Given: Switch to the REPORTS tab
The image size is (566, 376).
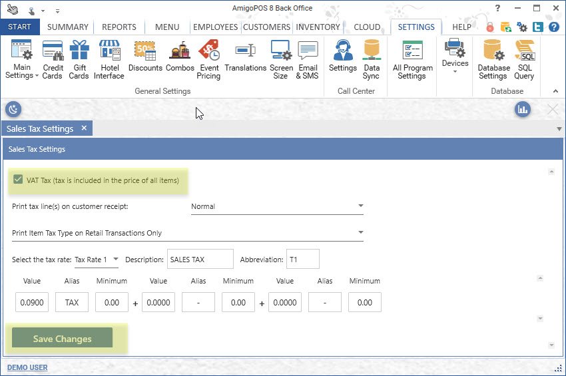Looking at the screenshot, I should (x=119, y=27).
